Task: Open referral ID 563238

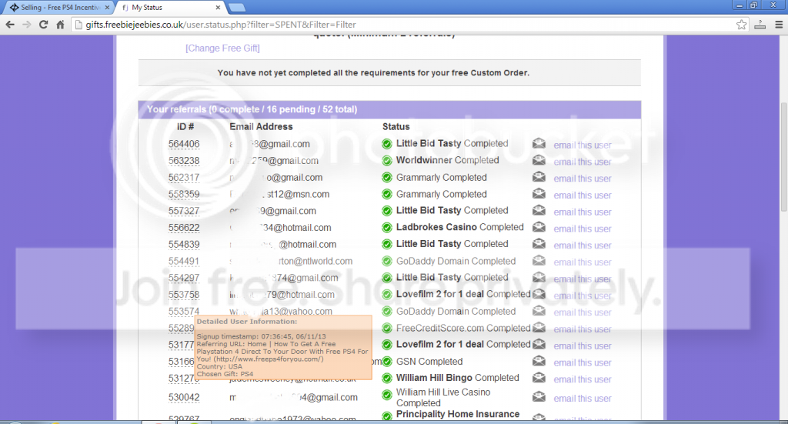Action: click(184, 161)
